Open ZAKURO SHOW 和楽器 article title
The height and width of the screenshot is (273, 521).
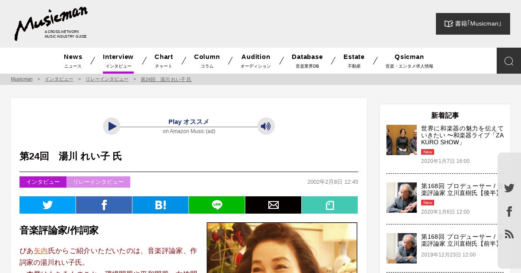462,135
